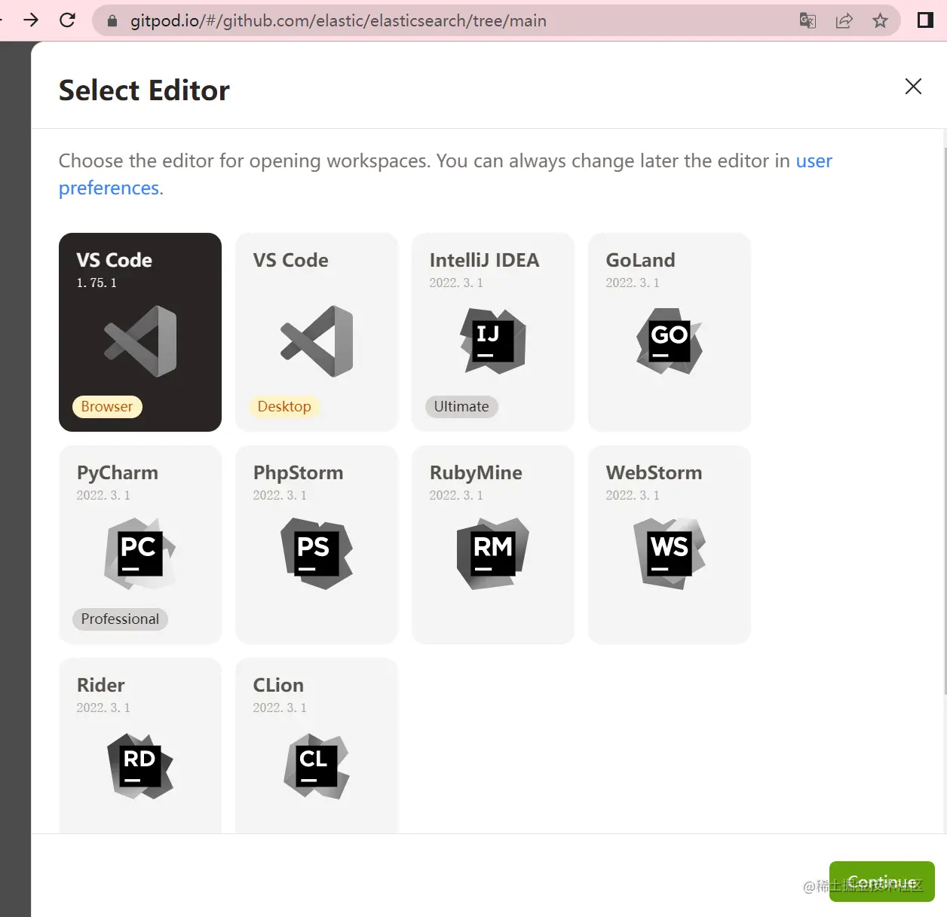The image size is (947, 917).
Task: Click the Browser tag on VS Code
Action: click(107, 407)
